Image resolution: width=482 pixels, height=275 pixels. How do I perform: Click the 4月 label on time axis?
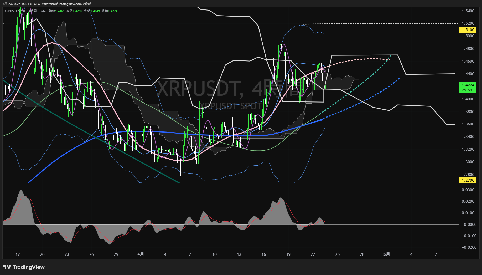(141, 254)
